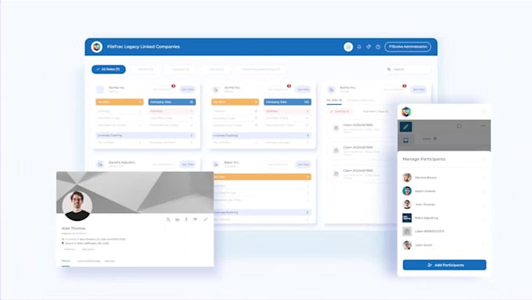532x300 pixels.
Task: Click the Add Participants button
Action: point(444,265)
